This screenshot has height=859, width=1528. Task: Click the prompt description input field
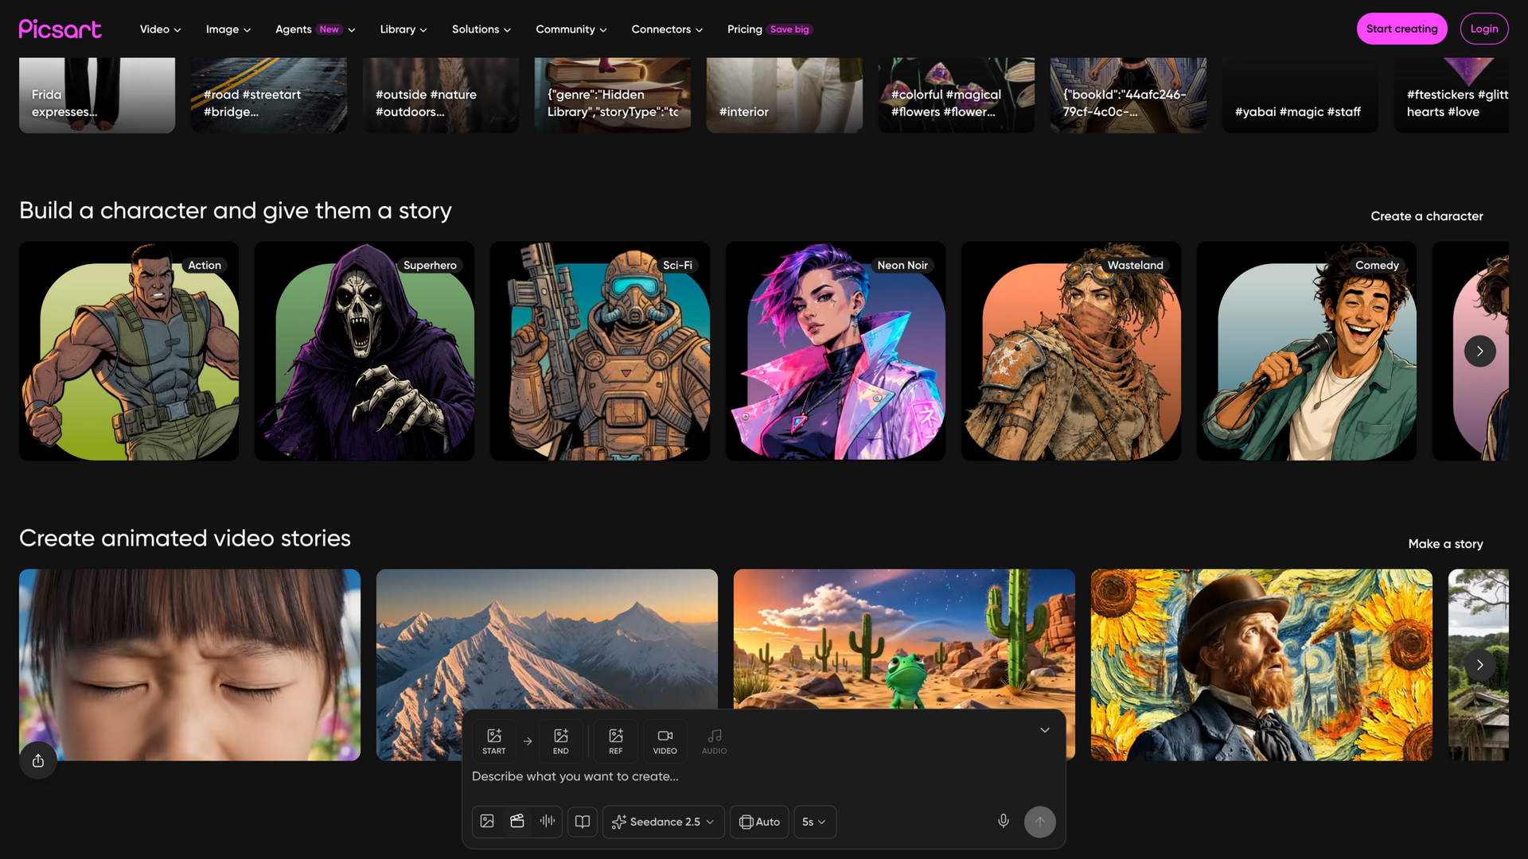(x=762, y=776)
